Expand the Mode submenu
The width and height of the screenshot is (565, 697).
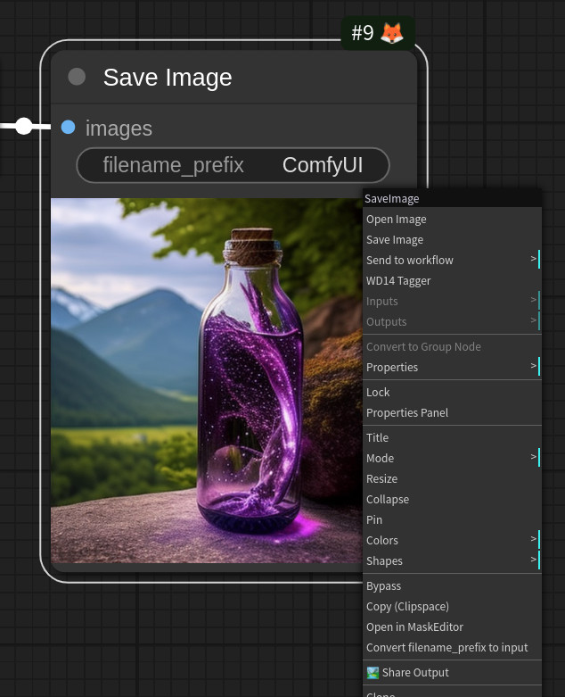tap(452, 458)
